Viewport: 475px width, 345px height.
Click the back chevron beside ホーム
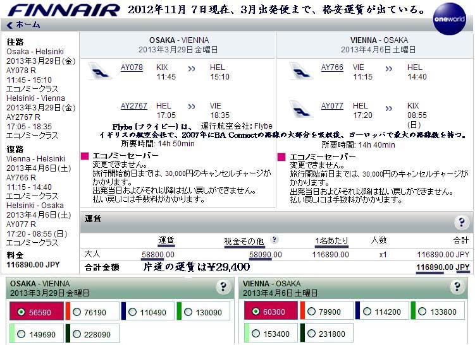tap(9, 25)
